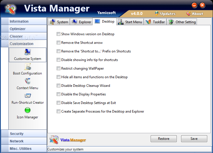213x153 pixels.
Task: Switch to the Start Menu tab
Action: tap(130, 22)
